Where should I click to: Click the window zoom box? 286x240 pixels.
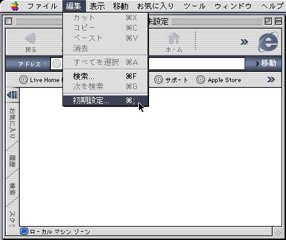(268, 21)
